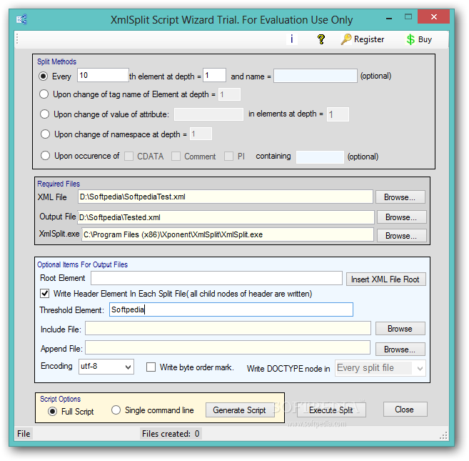Tick the PI checkbox
The width and height of the screenshot is (469, 461).
tap(229, 156)
